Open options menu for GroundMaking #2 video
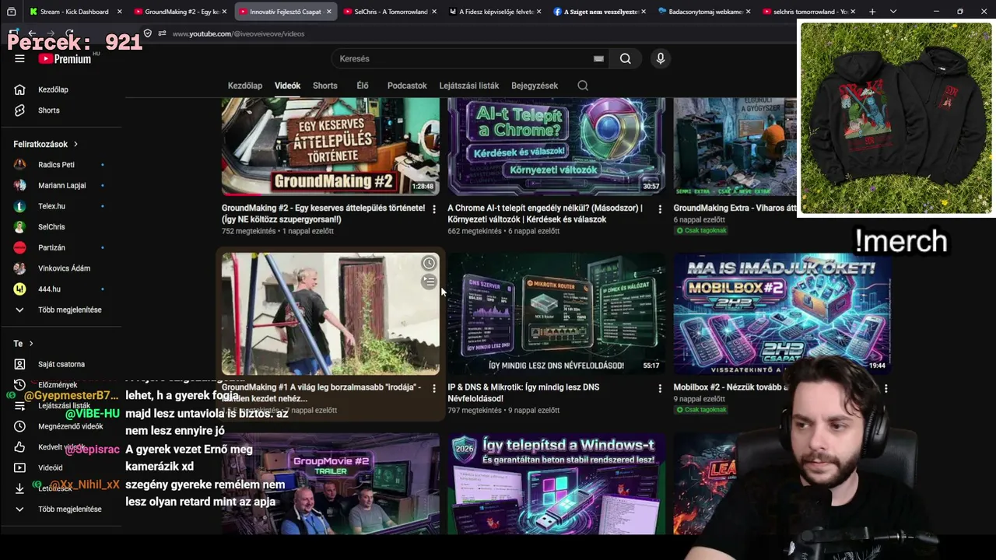This screenshot has width=996, height=560. pos(434,209)
